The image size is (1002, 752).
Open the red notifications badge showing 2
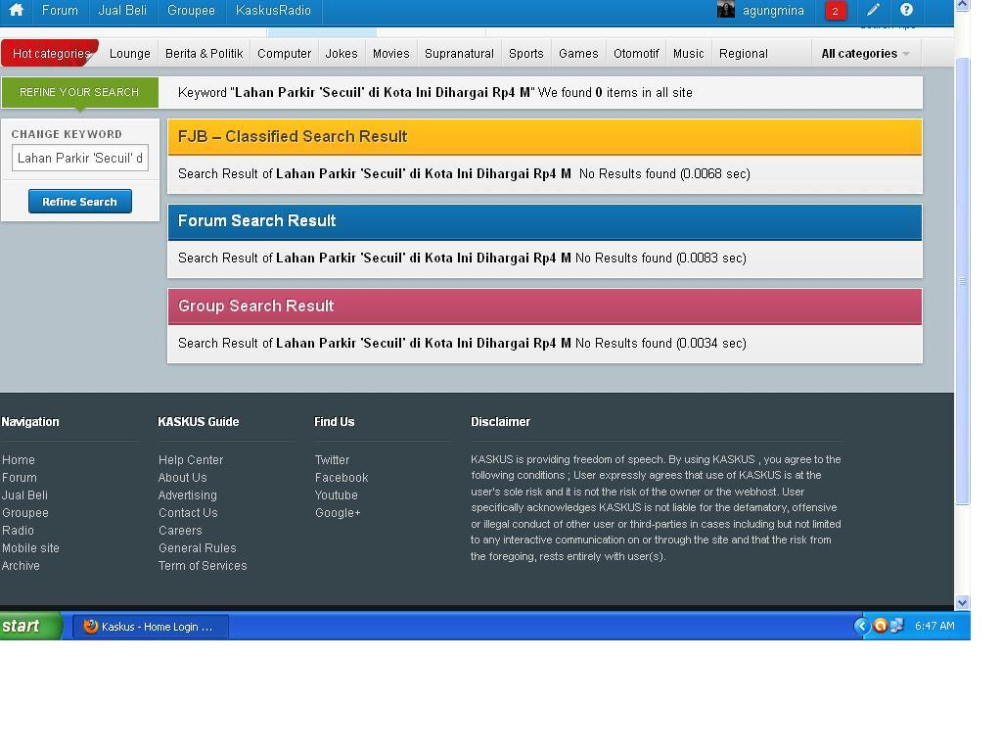tap(836, 11)
